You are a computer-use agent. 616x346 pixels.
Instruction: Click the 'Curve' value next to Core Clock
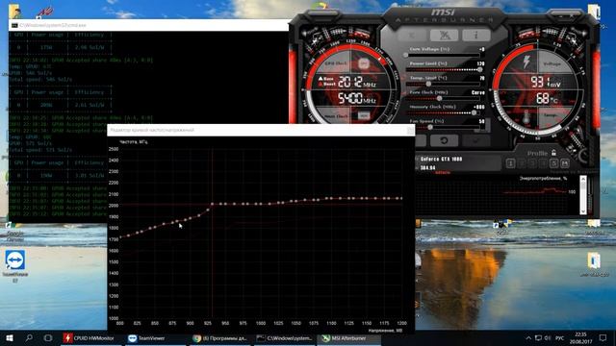point(477,92)
